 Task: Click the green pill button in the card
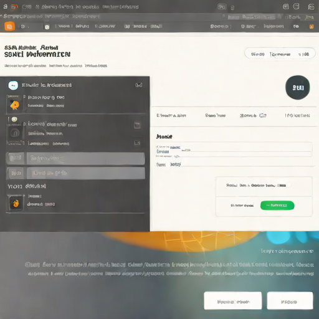[277, 206]
